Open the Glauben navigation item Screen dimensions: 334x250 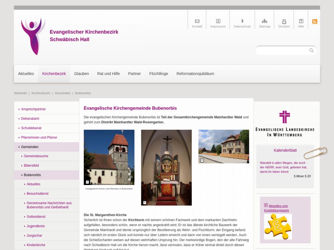[x=81, y=74]
